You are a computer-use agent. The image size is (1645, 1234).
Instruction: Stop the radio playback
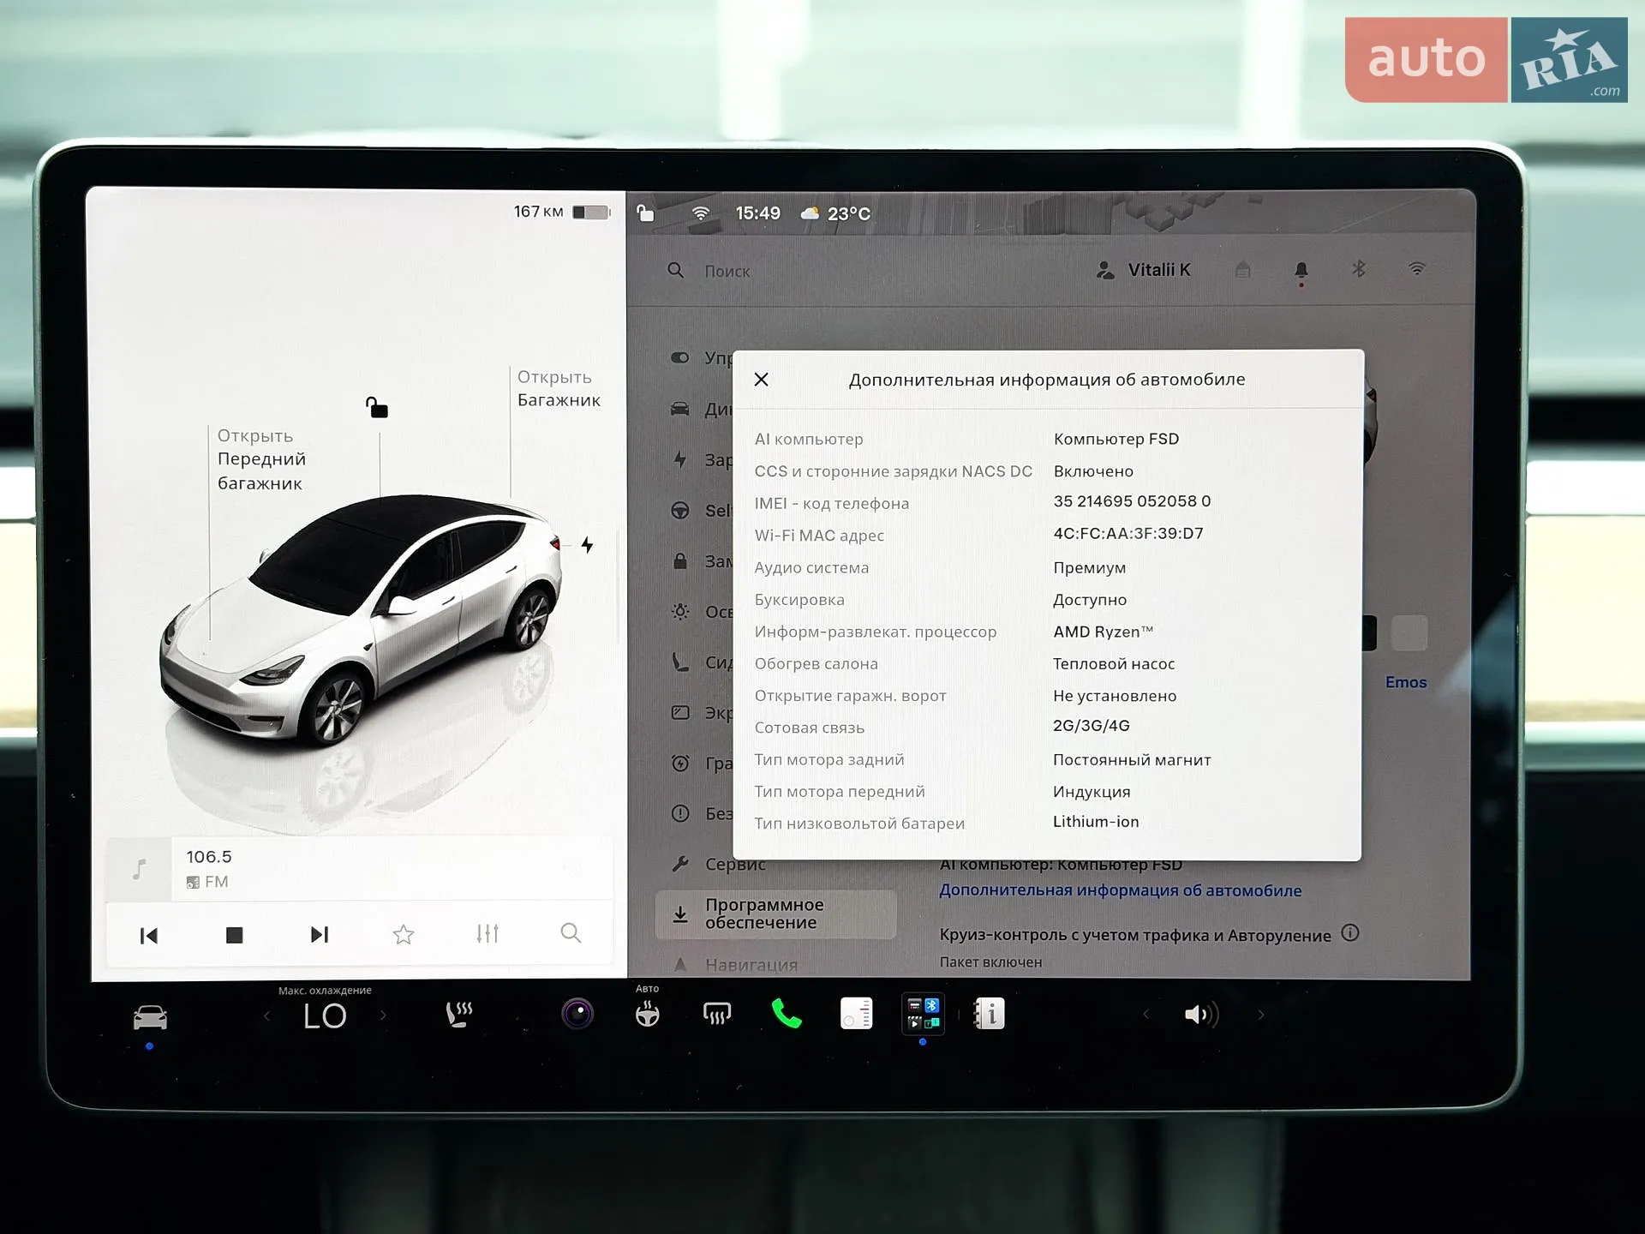(x=234, y=935)
